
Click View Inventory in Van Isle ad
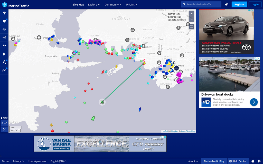pyautogui.click(x=61, y=148)
